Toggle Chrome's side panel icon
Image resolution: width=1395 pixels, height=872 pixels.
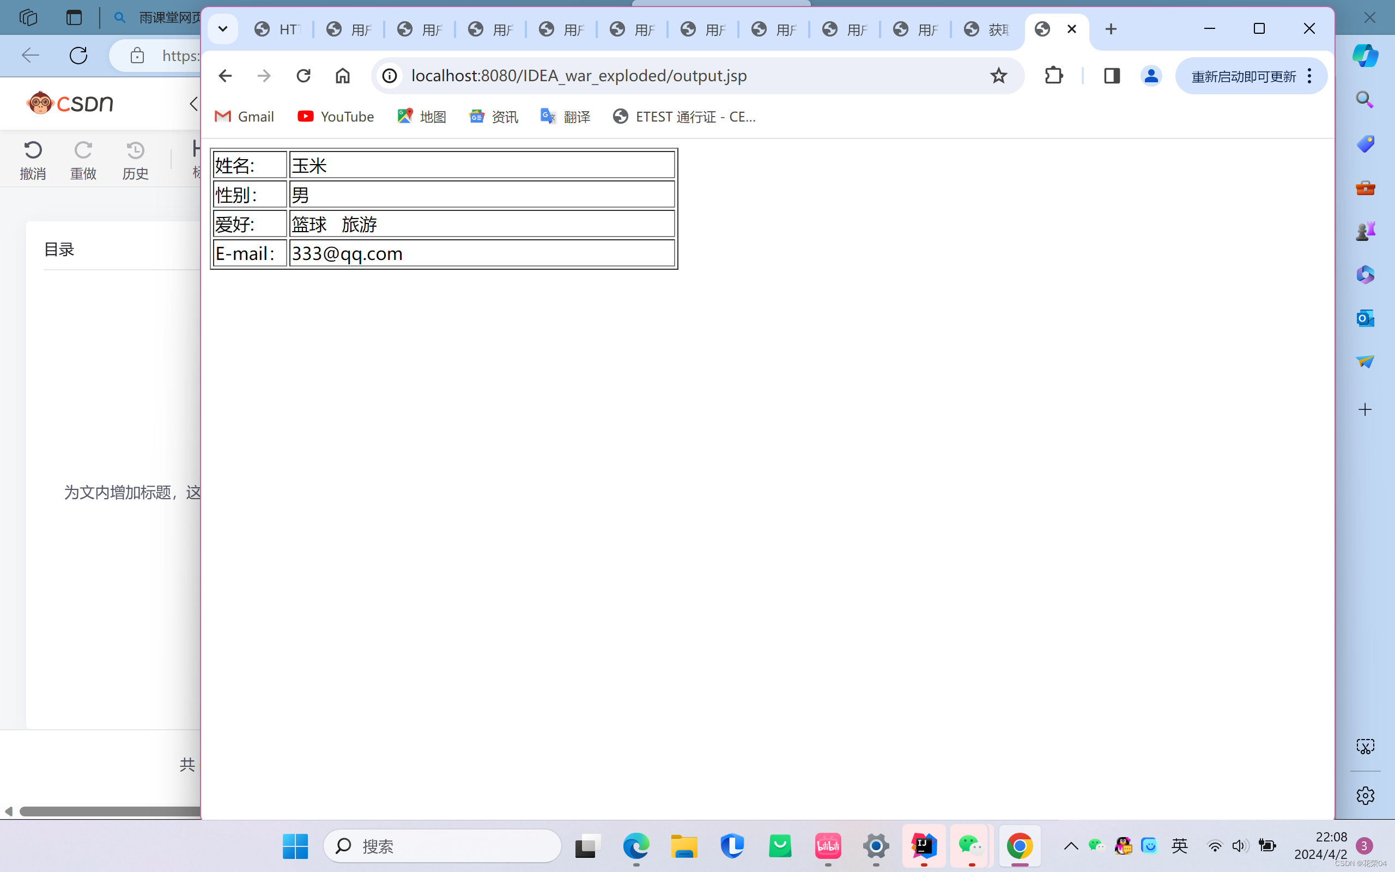tap(1112, 76)
